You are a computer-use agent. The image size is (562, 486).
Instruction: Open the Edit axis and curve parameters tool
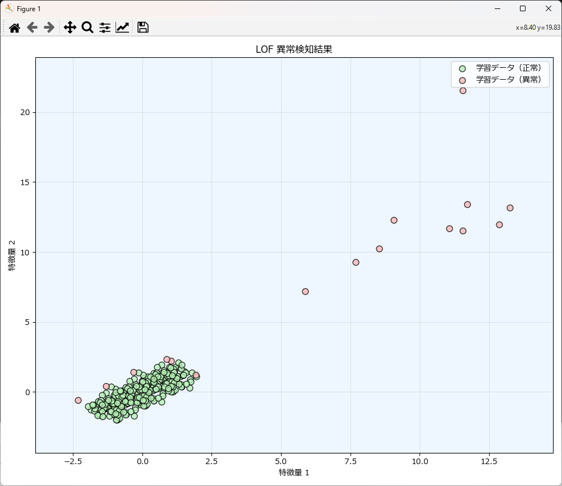(122, 27)
